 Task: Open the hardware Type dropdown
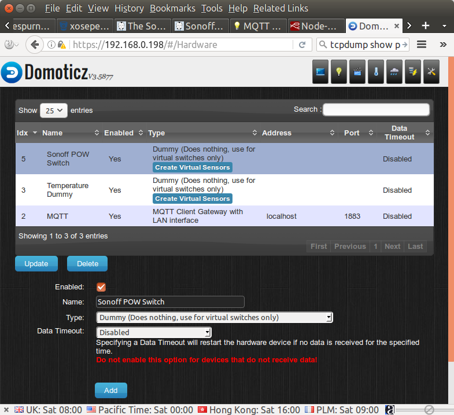pyautogui.click(x=214, y=317)
